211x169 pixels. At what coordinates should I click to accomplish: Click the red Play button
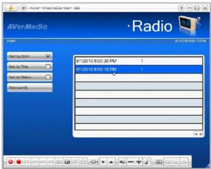[11, 162]
